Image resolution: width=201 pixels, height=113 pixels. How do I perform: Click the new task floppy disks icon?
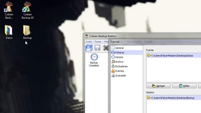[89, 48]
